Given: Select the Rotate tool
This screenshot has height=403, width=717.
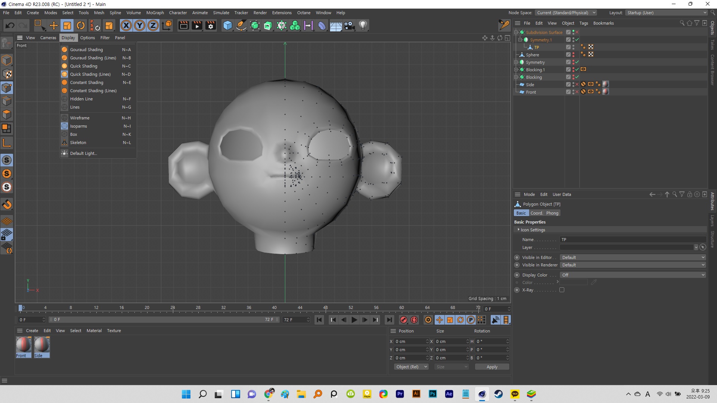Looking at the screenshot, I should (81, 25).
